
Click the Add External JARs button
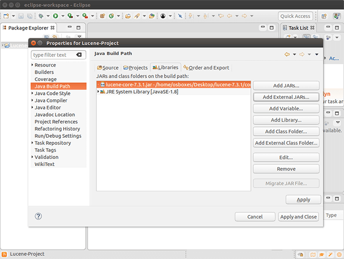[286, 97]
